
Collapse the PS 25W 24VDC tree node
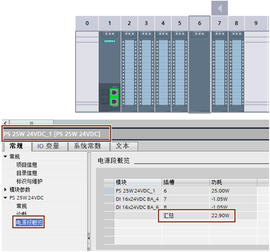[x=5, y=198]
